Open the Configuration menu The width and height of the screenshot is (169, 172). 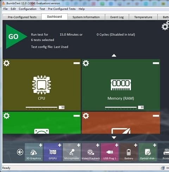[x=27, y=9]
